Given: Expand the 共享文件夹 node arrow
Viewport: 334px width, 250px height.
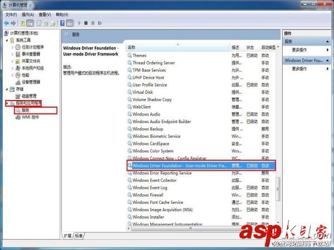Looking at the screenshot, I should point(12,61).
